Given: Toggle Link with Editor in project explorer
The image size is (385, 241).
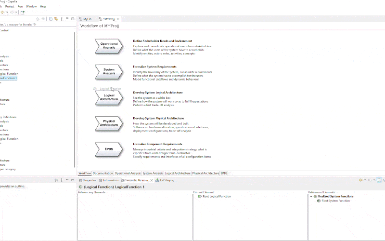Looking at the screenshot, I should pyautogui.click(x=56, y=19).
